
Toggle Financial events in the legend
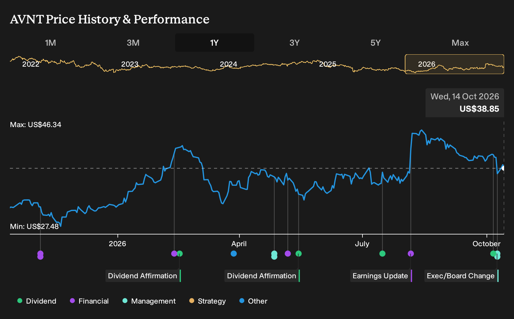click(89, 301)
